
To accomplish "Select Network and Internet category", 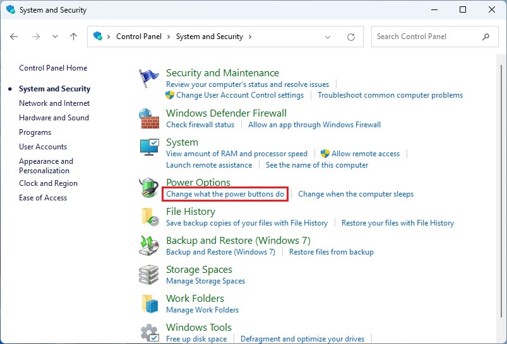I will tap(54, 103).
